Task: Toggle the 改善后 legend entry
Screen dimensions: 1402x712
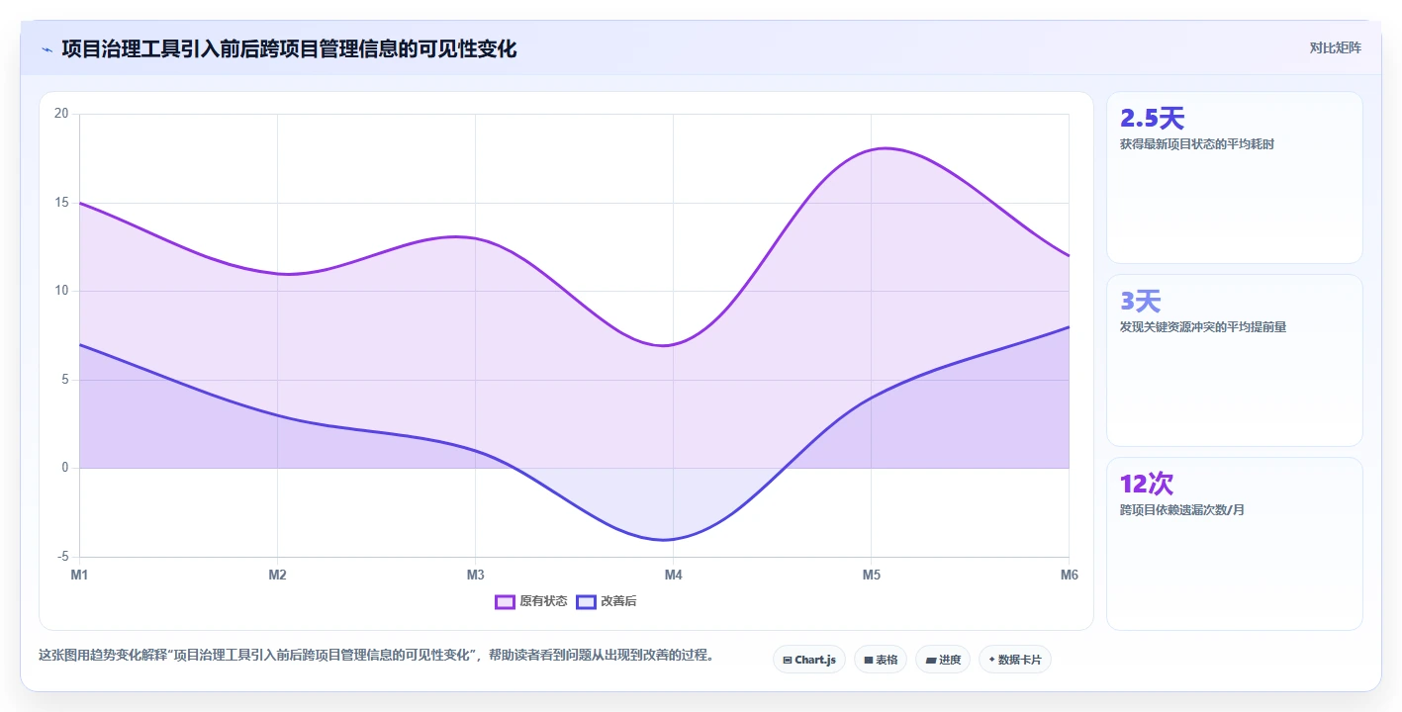Action: (x=607, y=601)
